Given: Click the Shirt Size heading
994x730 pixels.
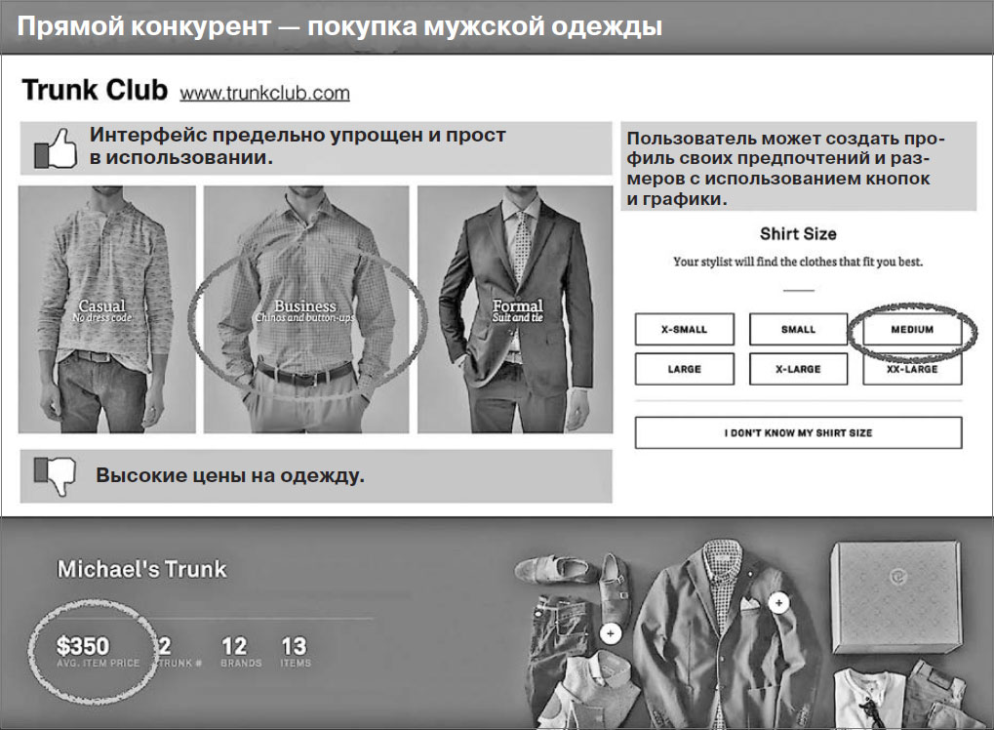Looking at the screenshot, I should pos(798,234).
